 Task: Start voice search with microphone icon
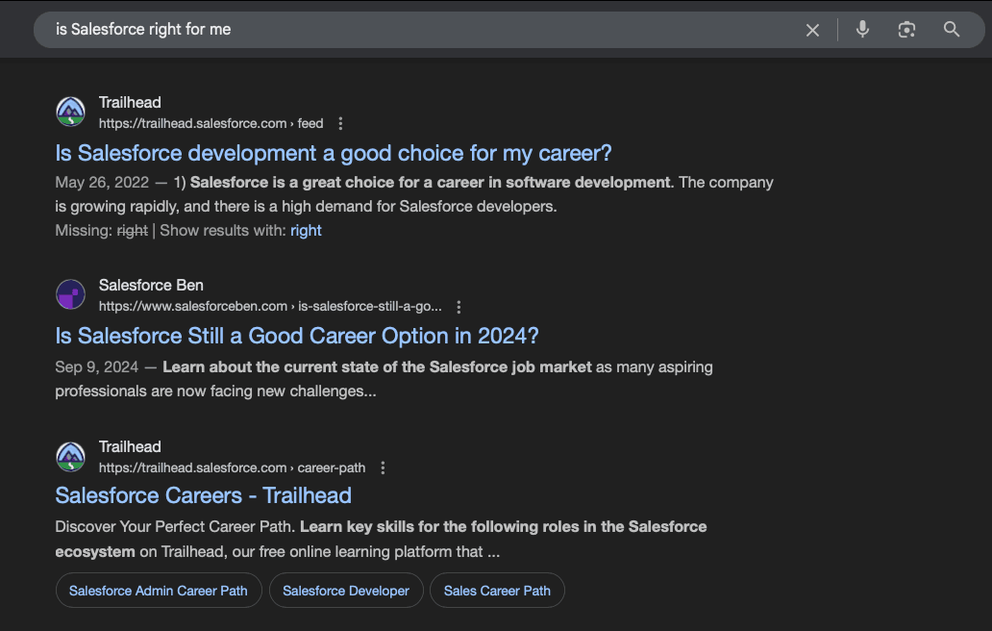coord(862,30)
